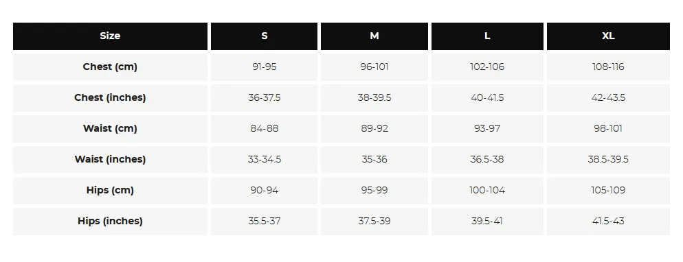Click the 93-97 waist cell
Screen dimensions: 683x262
(x=487, y=129)
